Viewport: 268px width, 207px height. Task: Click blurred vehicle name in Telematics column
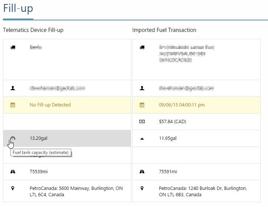click(36, 47)
